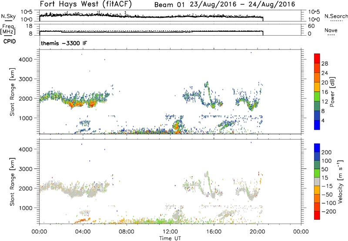
Task: Click the 200 value on the velocity colorbar
Action: click(x=327, y=152)
